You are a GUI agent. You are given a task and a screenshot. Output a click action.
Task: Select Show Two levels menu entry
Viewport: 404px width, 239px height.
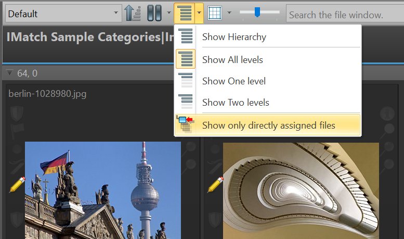[x=268, y=103]
